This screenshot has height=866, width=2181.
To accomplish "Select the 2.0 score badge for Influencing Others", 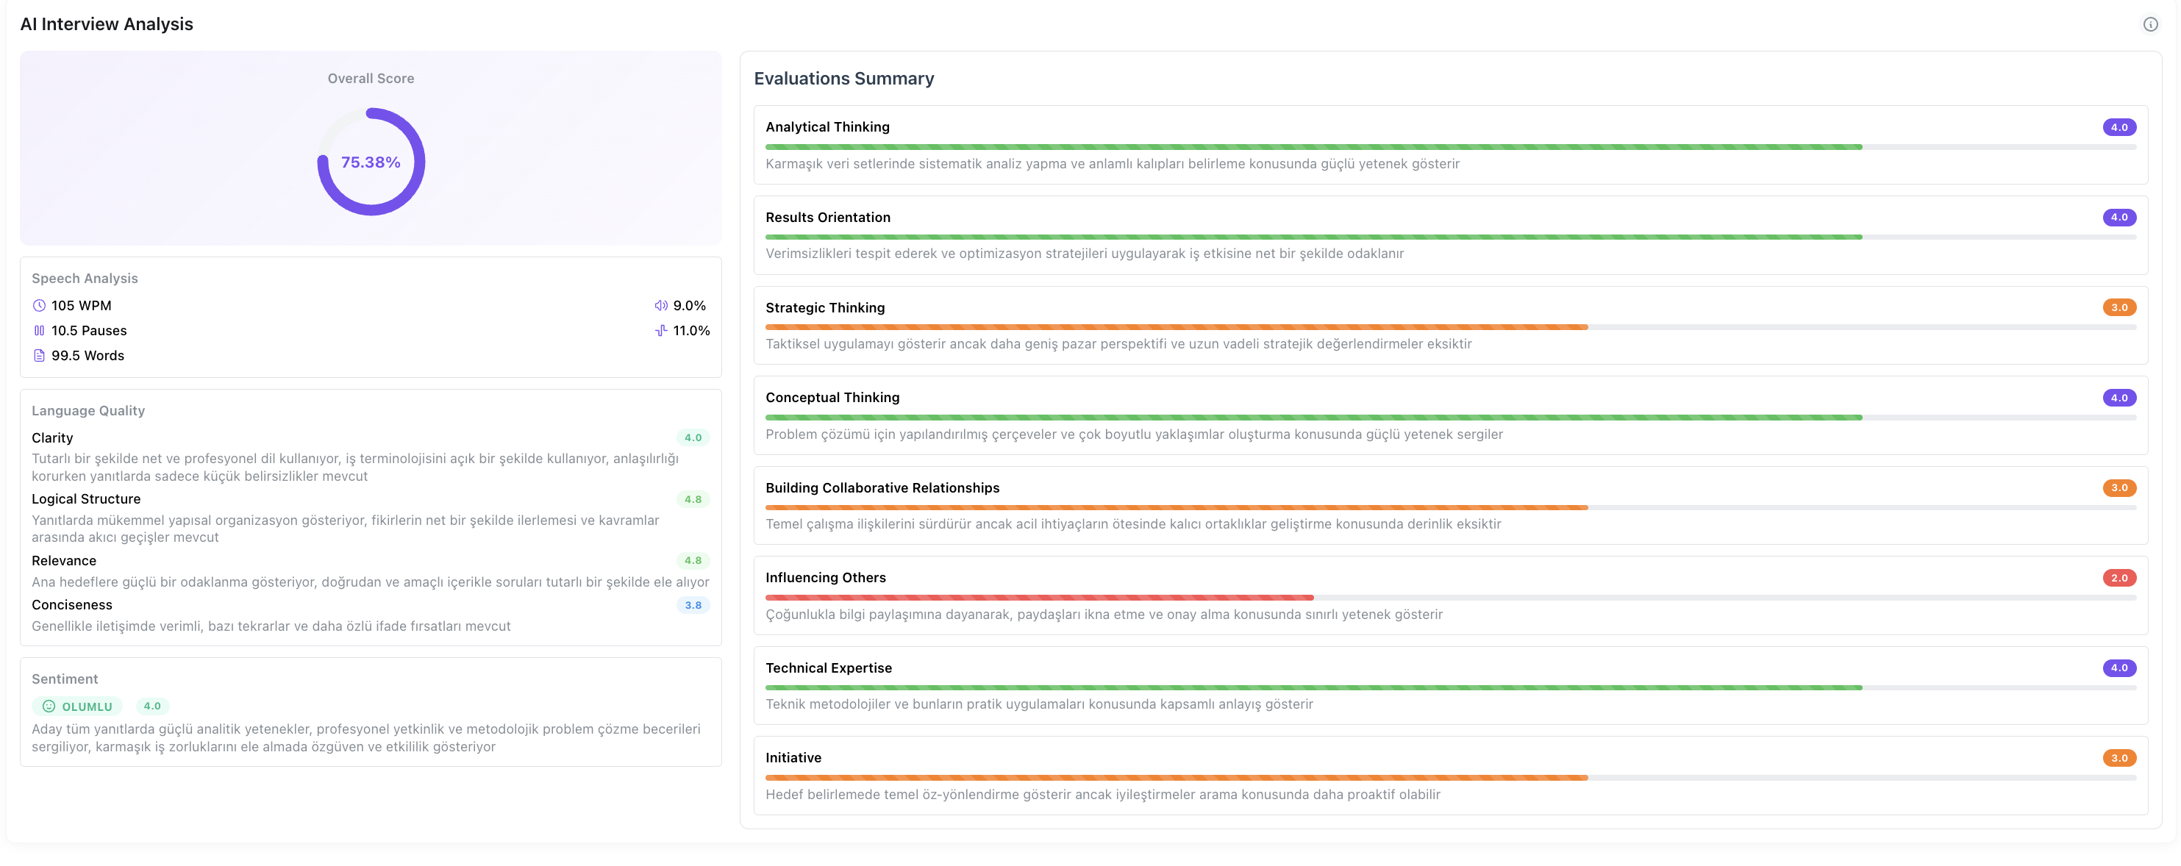I will click(x=2120, y=577).
